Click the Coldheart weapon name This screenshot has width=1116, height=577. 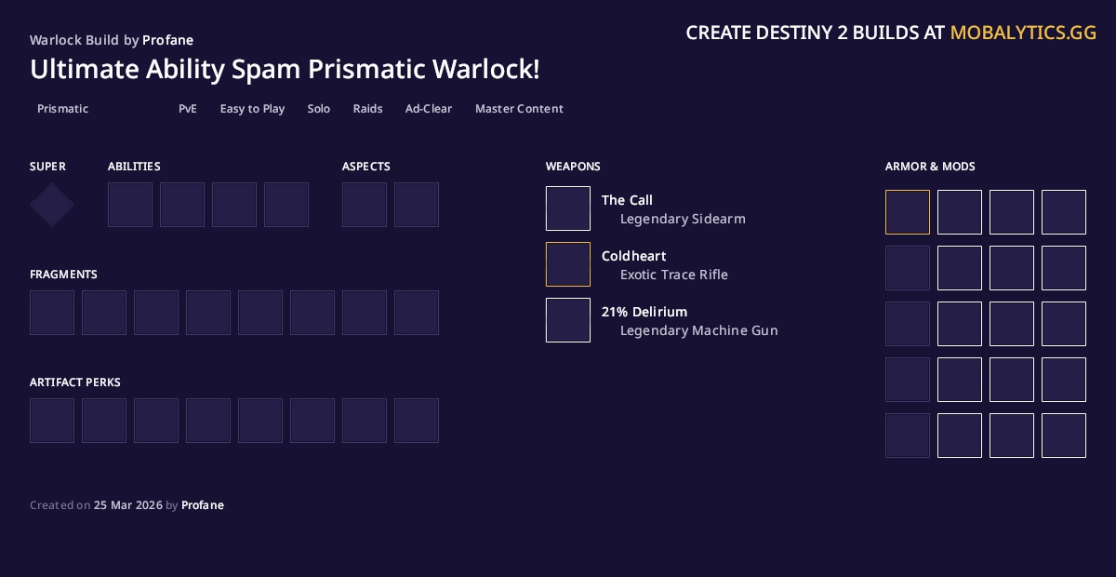(634, 256)
